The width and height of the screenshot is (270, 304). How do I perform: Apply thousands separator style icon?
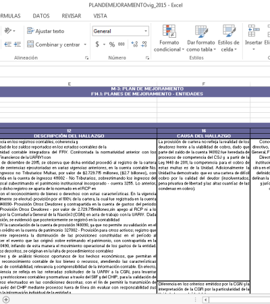coord(122,45)
